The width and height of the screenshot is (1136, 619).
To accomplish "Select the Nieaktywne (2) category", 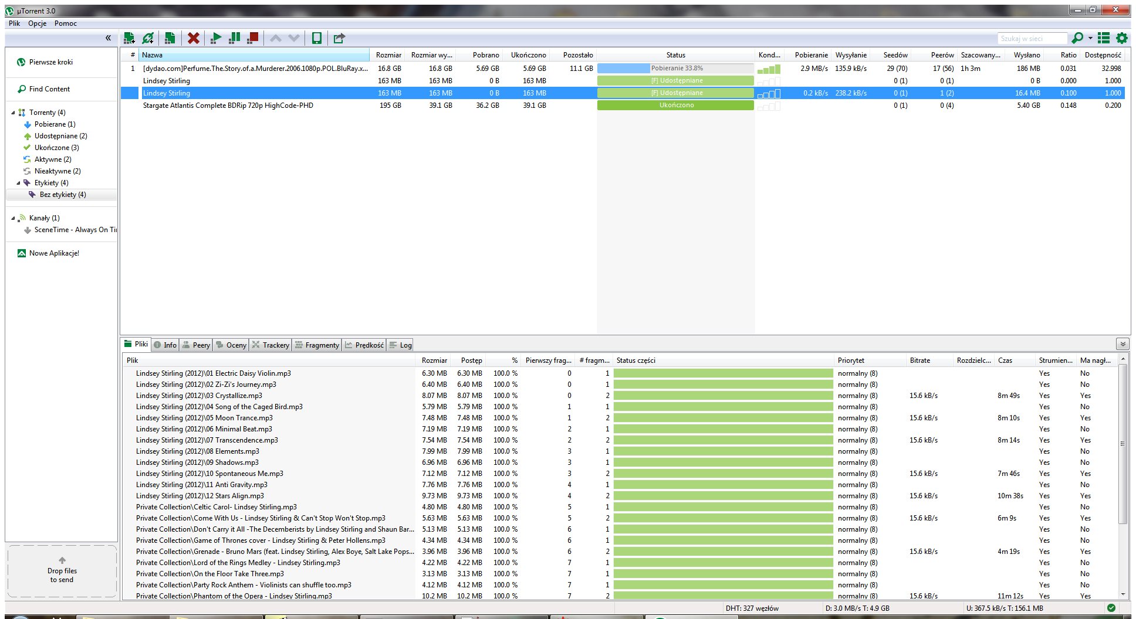I will point(58,171).
